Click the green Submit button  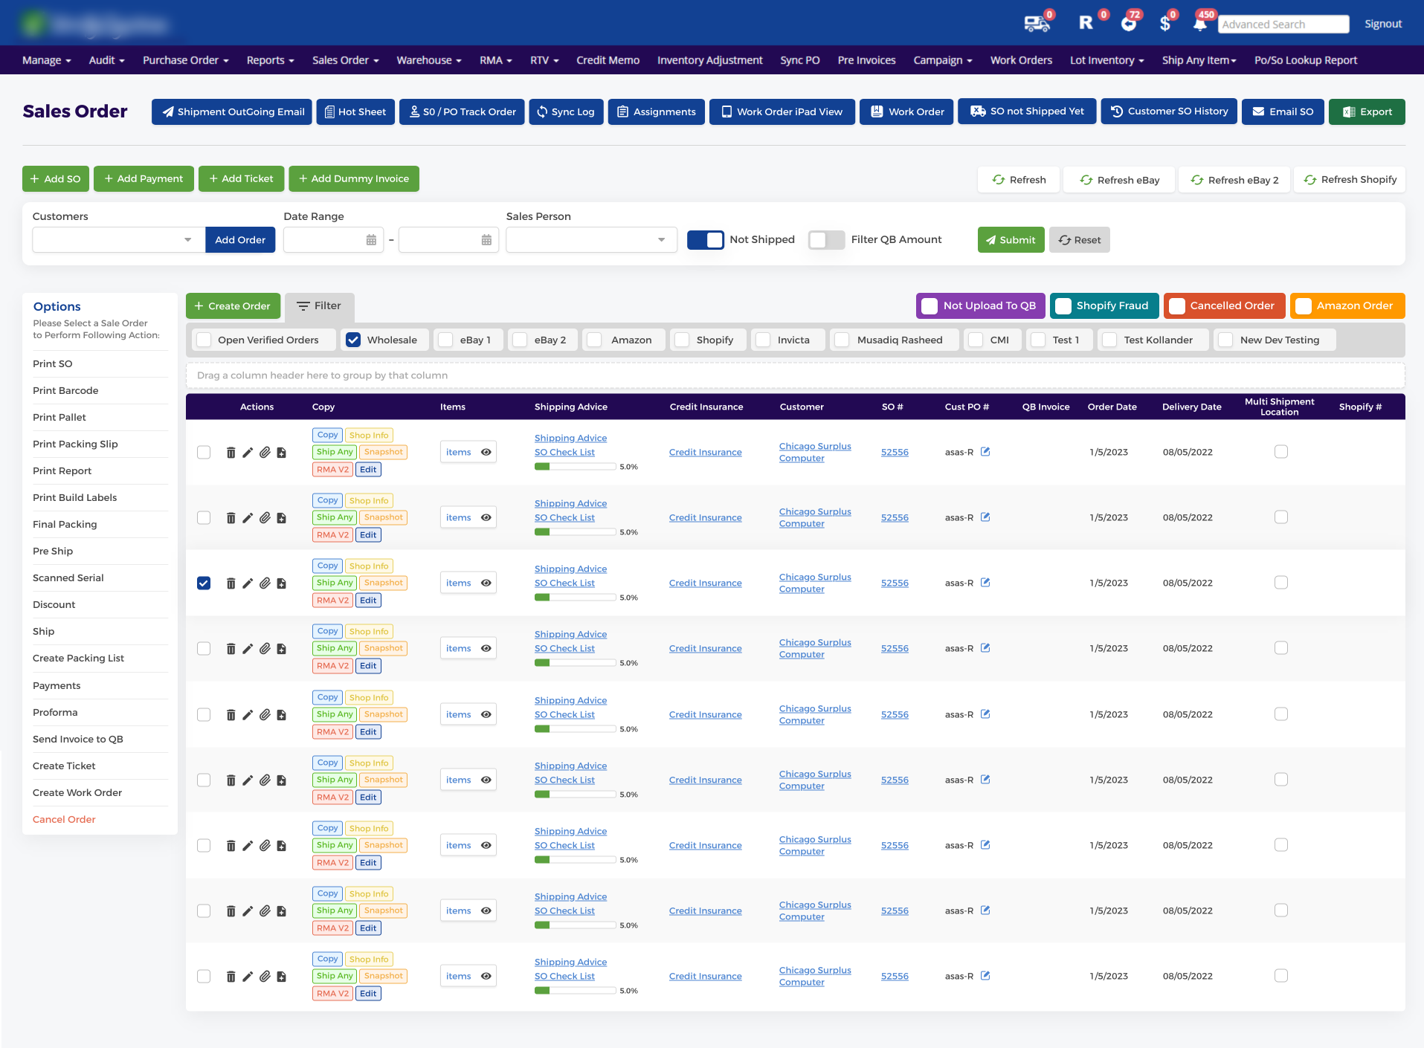(x=1011, y=240)
